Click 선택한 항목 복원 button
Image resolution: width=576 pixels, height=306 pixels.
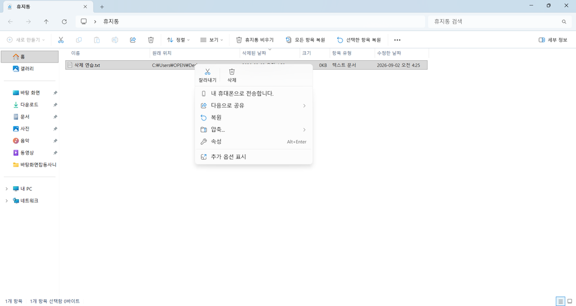(x=358, y=40)
